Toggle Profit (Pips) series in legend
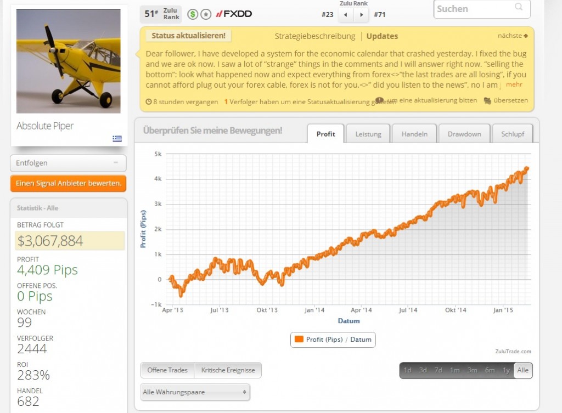 pos(333,340)
